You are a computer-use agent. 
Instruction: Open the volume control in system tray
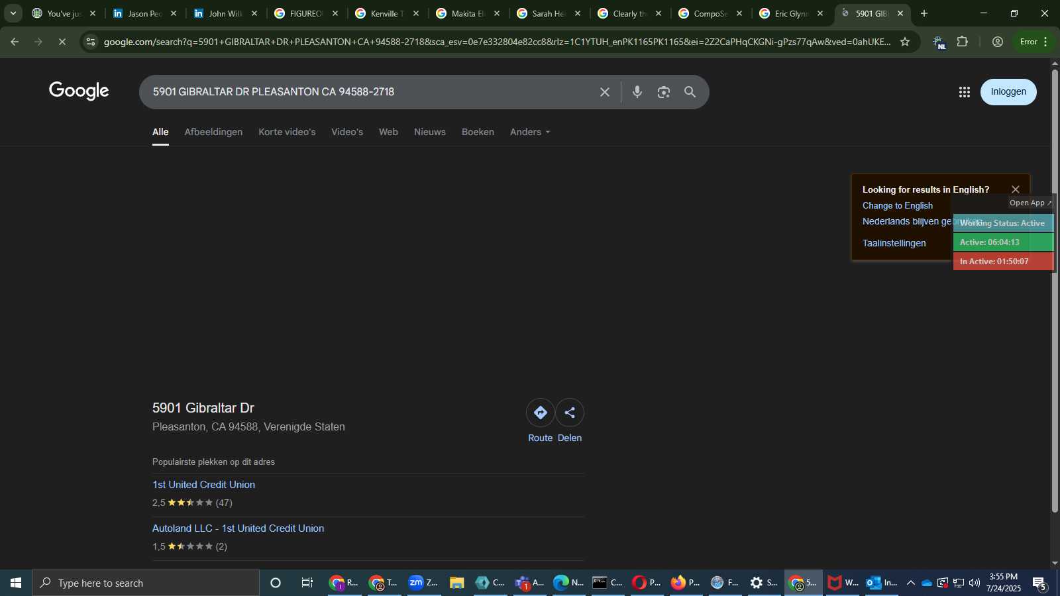point(974,583)
